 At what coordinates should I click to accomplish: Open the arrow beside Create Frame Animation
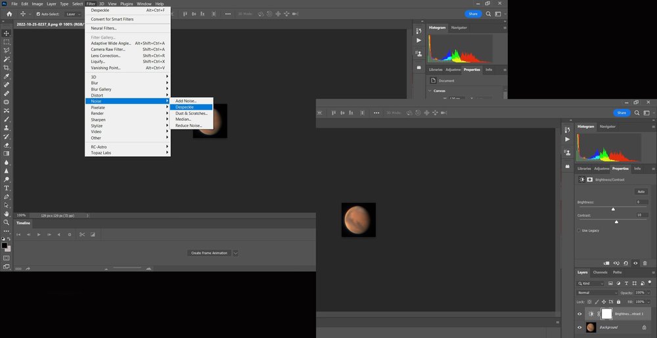pyautogui.click(x=235, y=253)
